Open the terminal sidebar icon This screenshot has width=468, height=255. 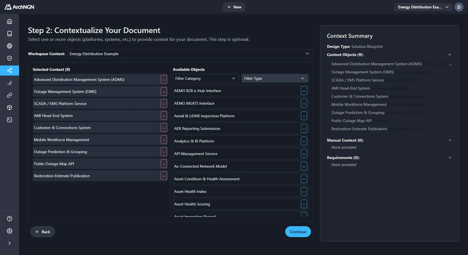[10, 120]
